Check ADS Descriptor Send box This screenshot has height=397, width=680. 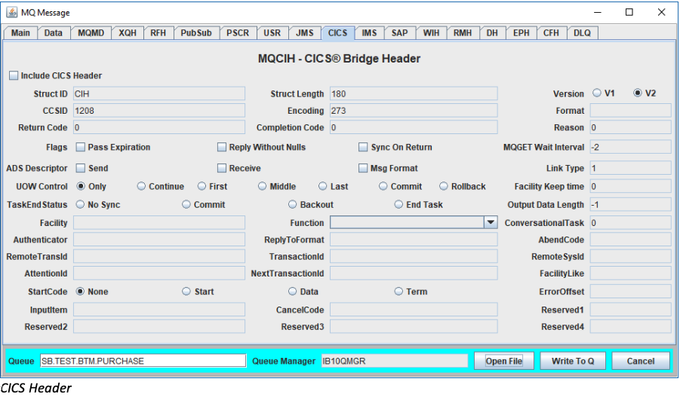80,168
